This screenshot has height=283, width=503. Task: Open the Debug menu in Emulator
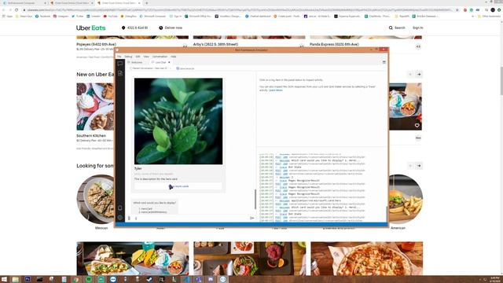pyautogui.click(x=128, y=57)
